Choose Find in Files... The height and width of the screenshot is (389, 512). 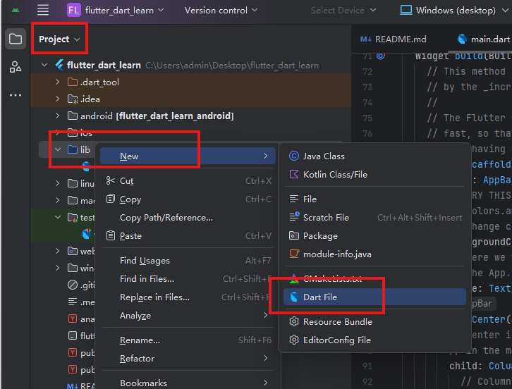click(x=188, y=278)
